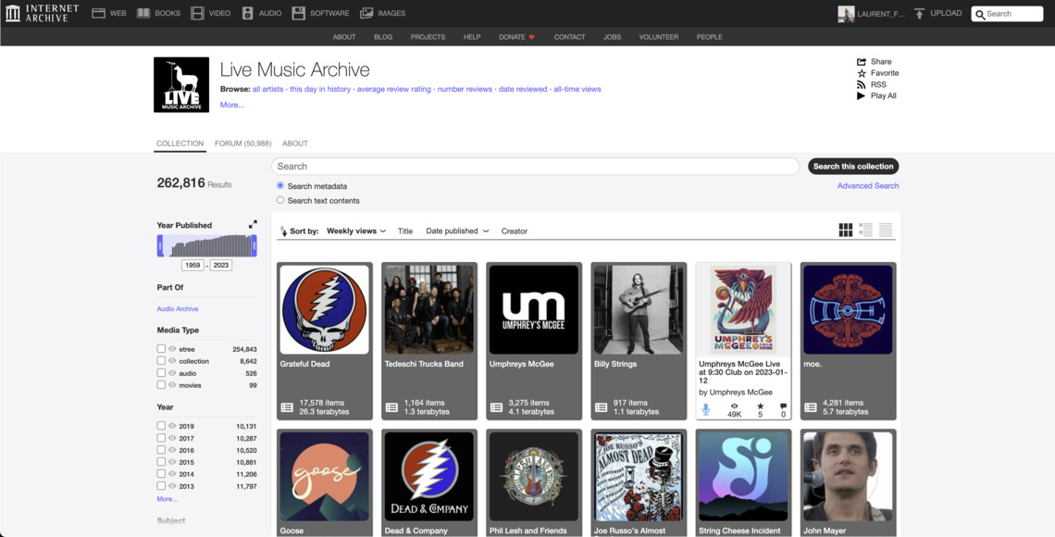The height and width of the screenshot is (537, 1055).
Task: Click the Software section icon
Action: tap(298, 12)
